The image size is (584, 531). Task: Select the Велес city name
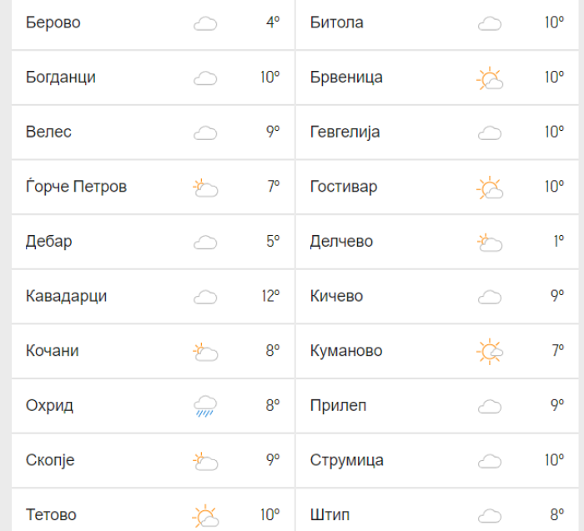[x=48, y=132]
